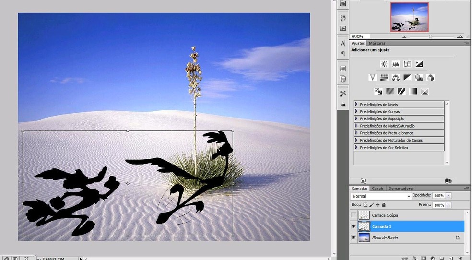Add a Photo Filter adjustment
472x260 pixels.
pyautogui.click(x=419, y=78)
